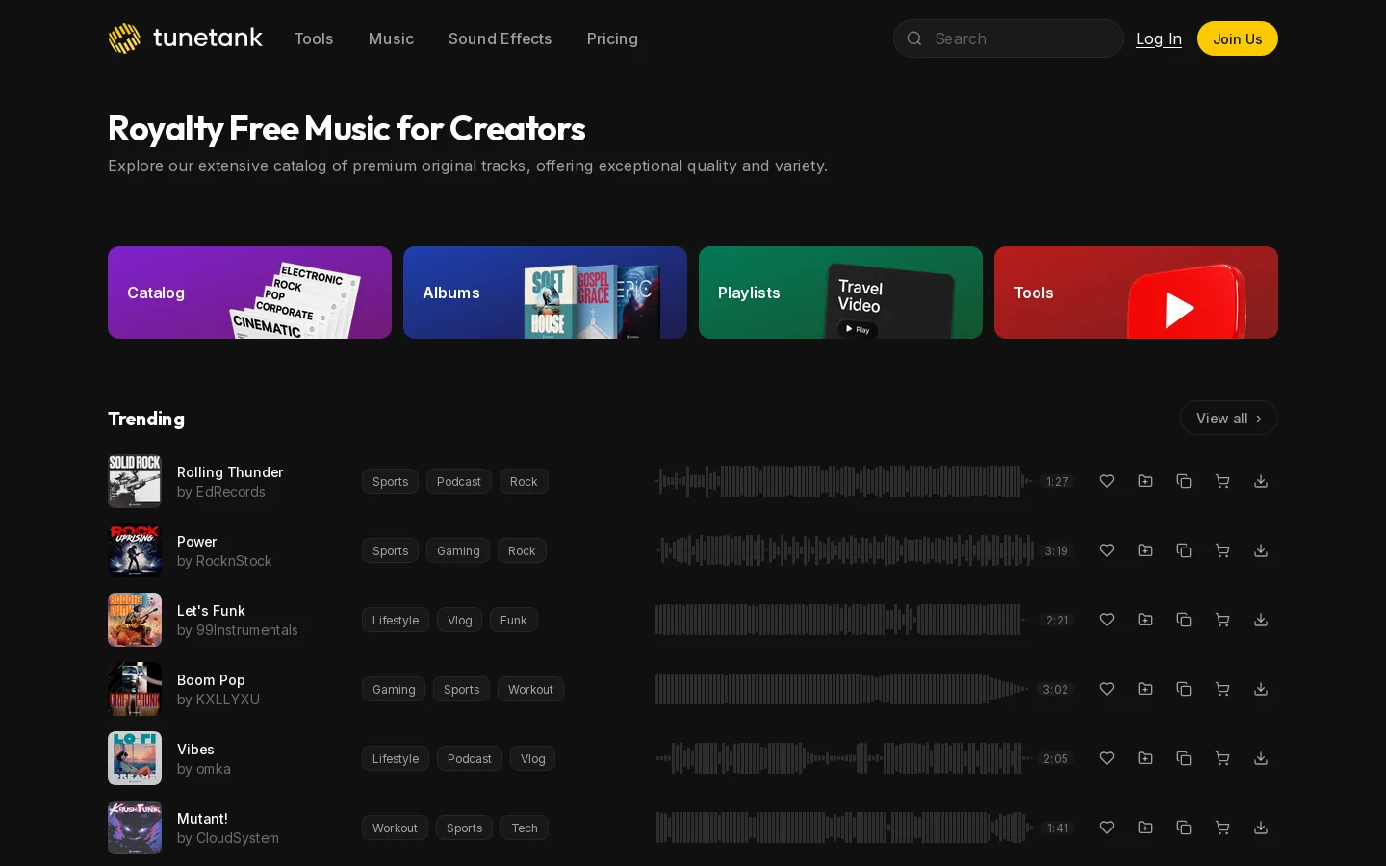The width and height of the screenshot is (1386, 866).
Task: Click copy icon for Power track
Action: coord(1184,550)
